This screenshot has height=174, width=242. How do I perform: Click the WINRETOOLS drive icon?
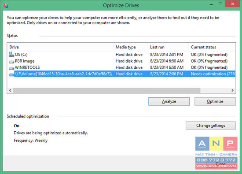pyautogui.click(x=11, y=68)
